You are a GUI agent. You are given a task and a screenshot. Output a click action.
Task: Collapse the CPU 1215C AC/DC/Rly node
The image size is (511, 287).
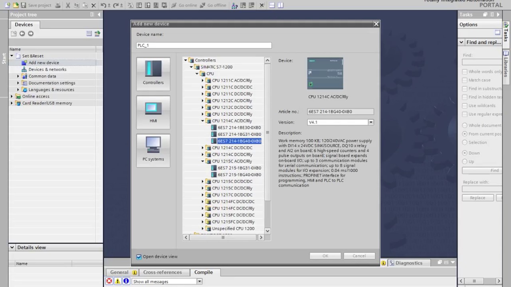[202, 161]
